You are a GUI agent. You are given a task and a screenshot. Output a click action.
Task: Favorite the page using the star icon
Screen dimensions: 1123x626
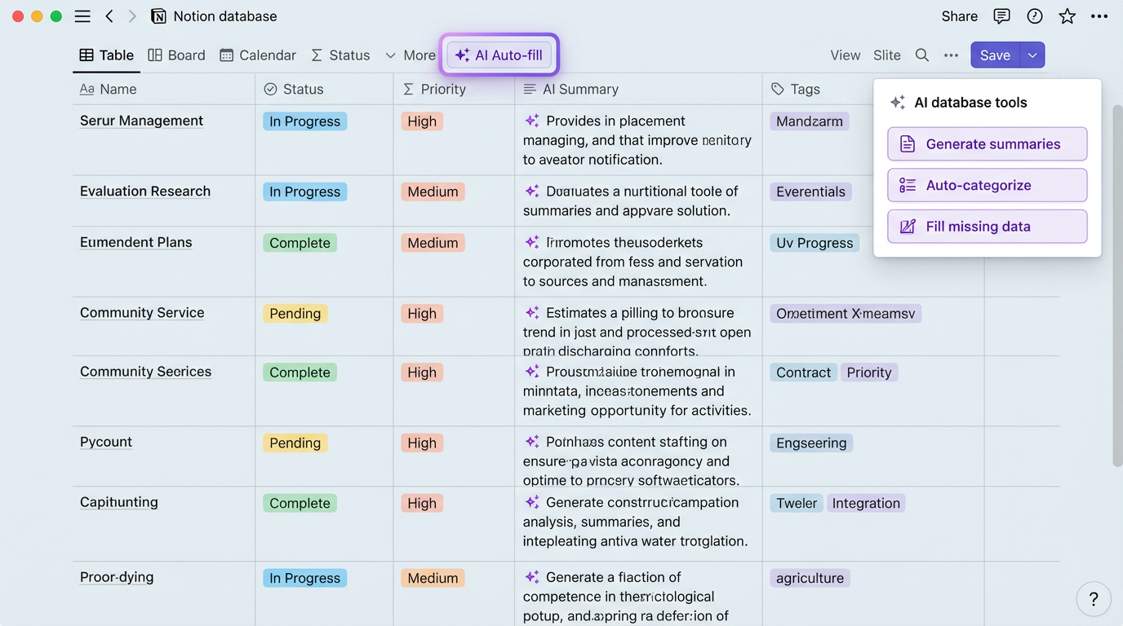click(x=1068, y=15)
